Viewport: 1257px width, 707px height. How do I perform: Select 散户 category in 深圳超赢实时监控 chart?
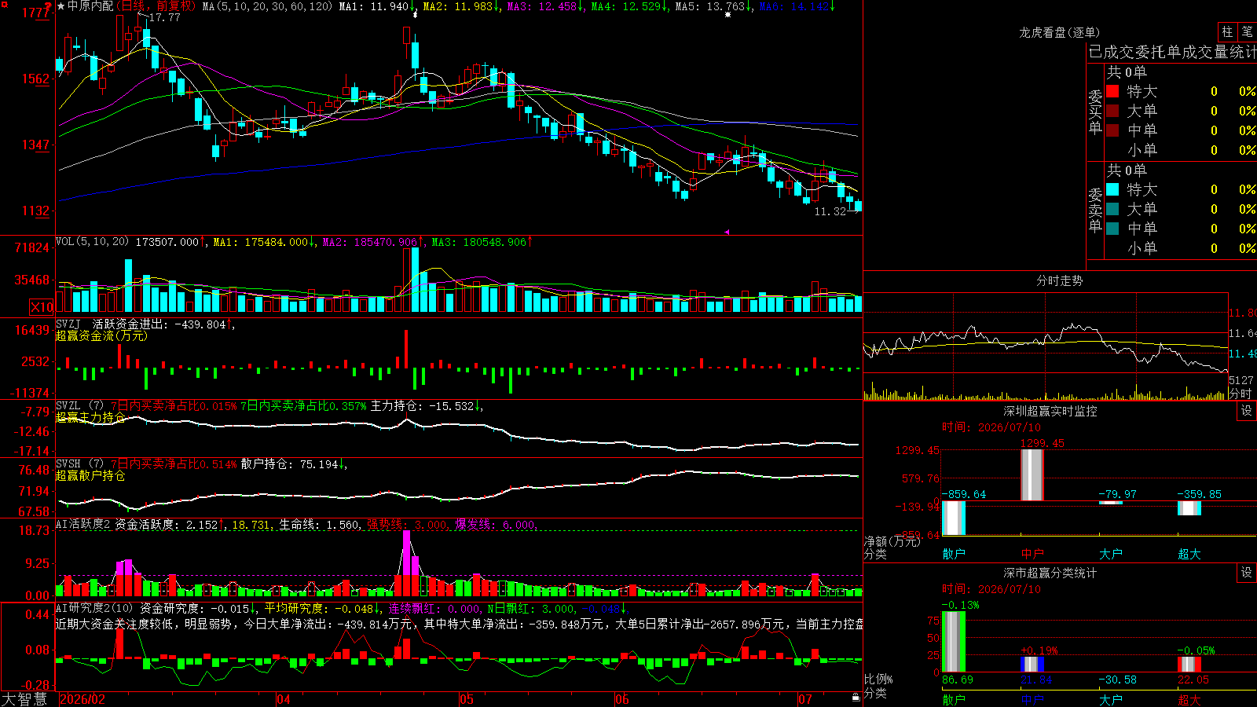pos(954,554)
